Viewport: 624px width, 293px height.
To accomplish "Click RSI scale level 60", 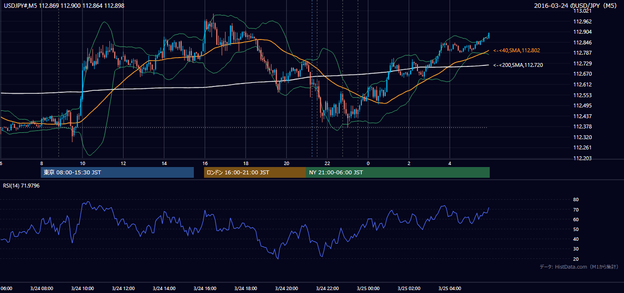I will point(576,219).
